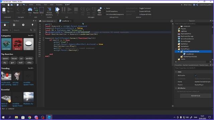Image resolution: width=214 pixels, height=120 pixels.
Task: Switch to the VIEW ribbon tab
Action: 51,5
